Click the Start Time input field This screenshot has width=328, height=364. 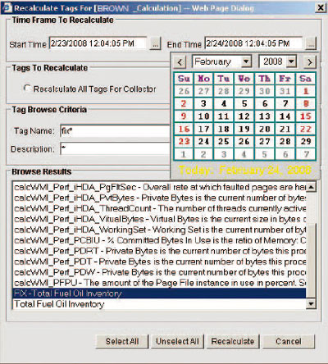coord(98,43)
